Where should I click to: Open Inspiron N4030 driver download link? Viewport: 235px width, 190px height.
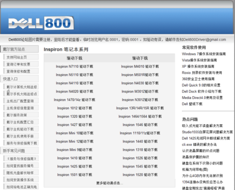[140, 83]
